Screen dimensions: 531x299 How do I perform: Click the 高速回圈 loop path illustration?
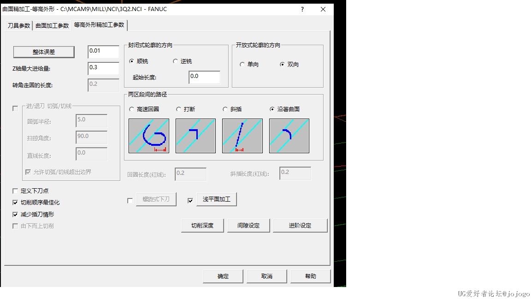point(149,136)
